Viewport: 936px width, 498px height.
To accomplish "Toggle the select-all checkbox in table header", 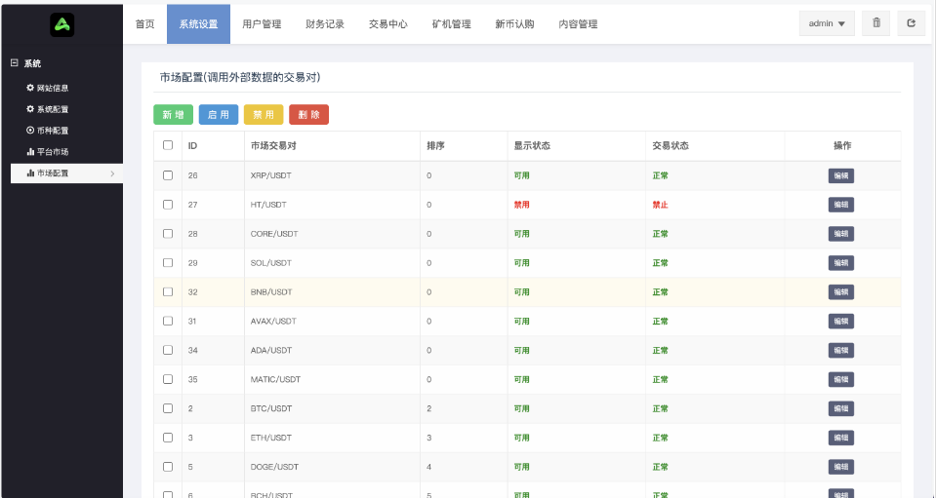I will point(168,145).
